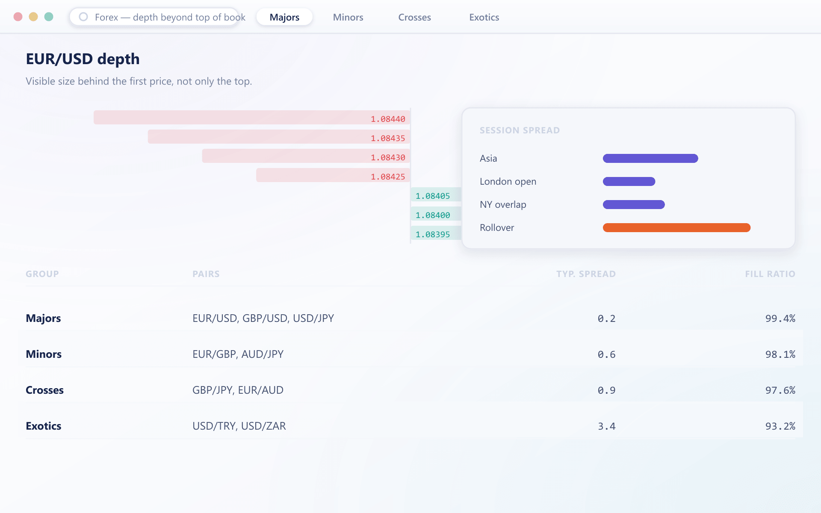The height and width of the screenshot is (513, 821).
Task: Select the 3.4 typical spread value
Action: (x=607, y=426)
